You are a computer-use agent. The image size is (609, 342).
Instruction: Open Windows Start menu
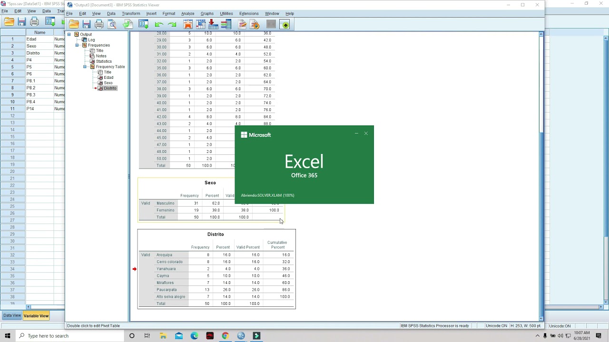click(x=7, y=336)
